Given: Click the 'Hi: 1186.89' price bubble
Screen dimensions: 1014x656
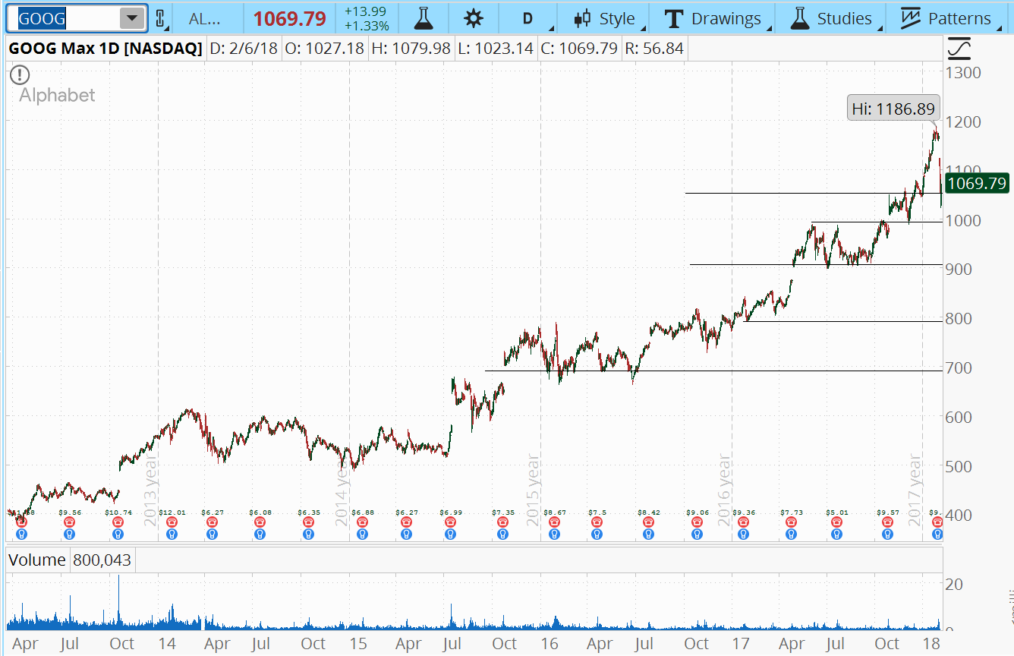Looking at the screenshot, I should [894, 109].
